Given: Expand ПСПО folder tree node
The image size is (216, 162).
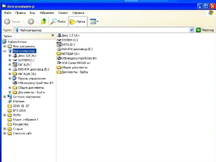Looking at the screenshot, I should (4, 115).
